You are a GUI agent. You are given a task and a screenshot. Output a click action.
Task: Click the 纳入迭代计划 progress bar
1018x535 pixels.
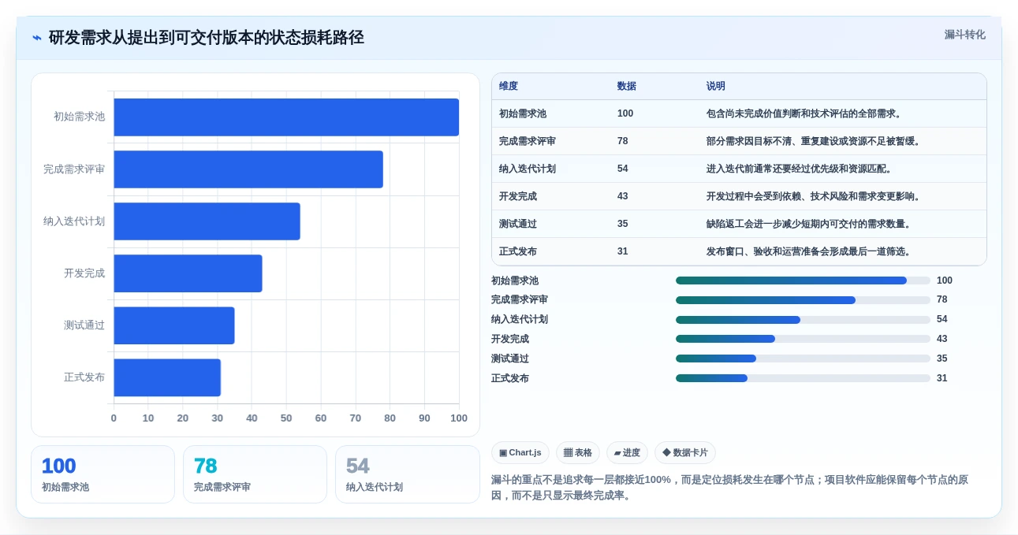803,320
